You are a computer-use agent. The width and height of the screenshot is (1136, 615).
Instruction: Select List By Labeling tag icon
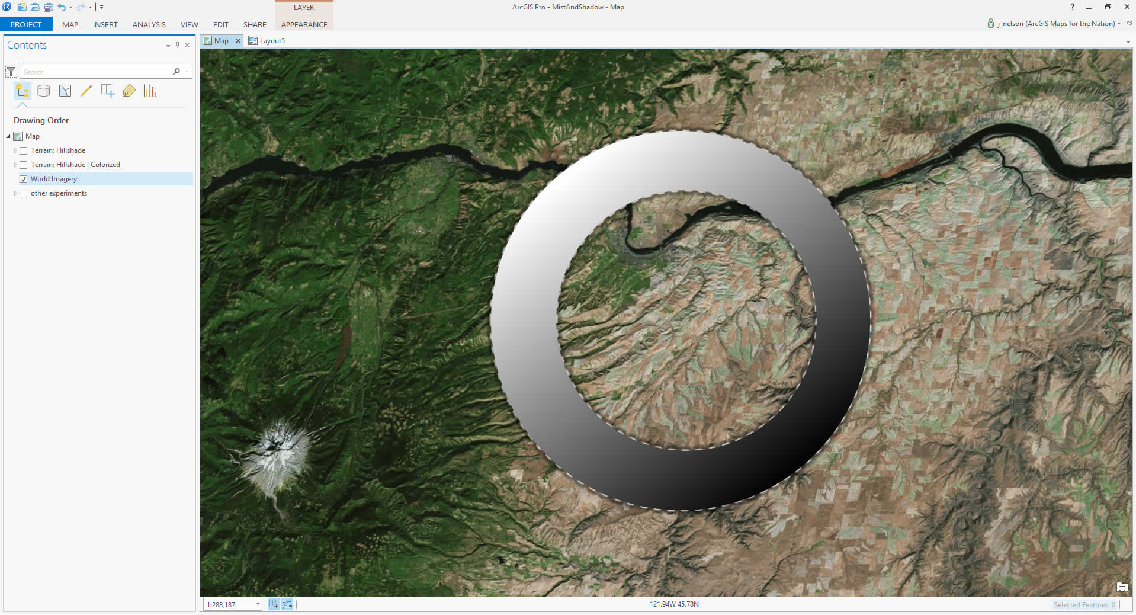(129, 91)
